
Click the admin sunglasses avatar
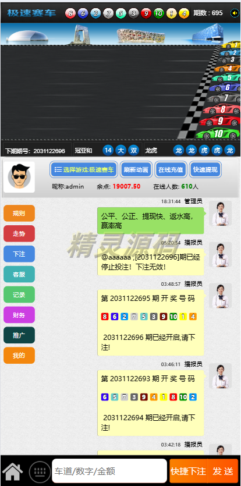(19, 177)
